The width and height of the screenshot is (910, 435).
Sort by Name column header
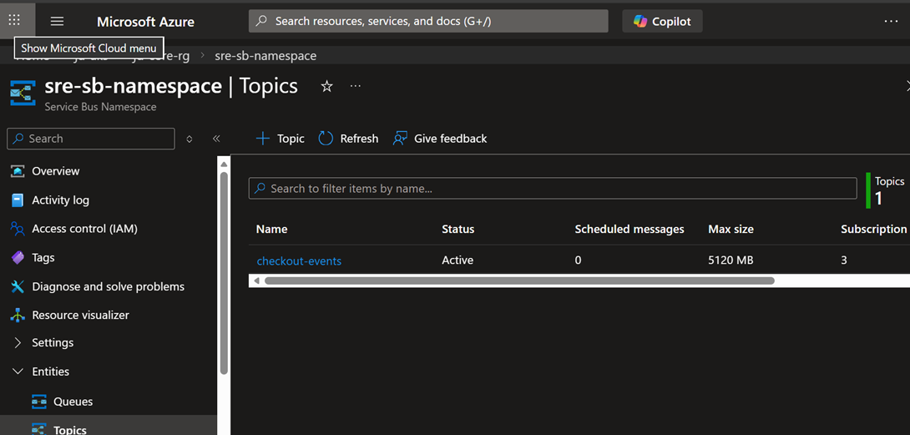tap(271, 230)
